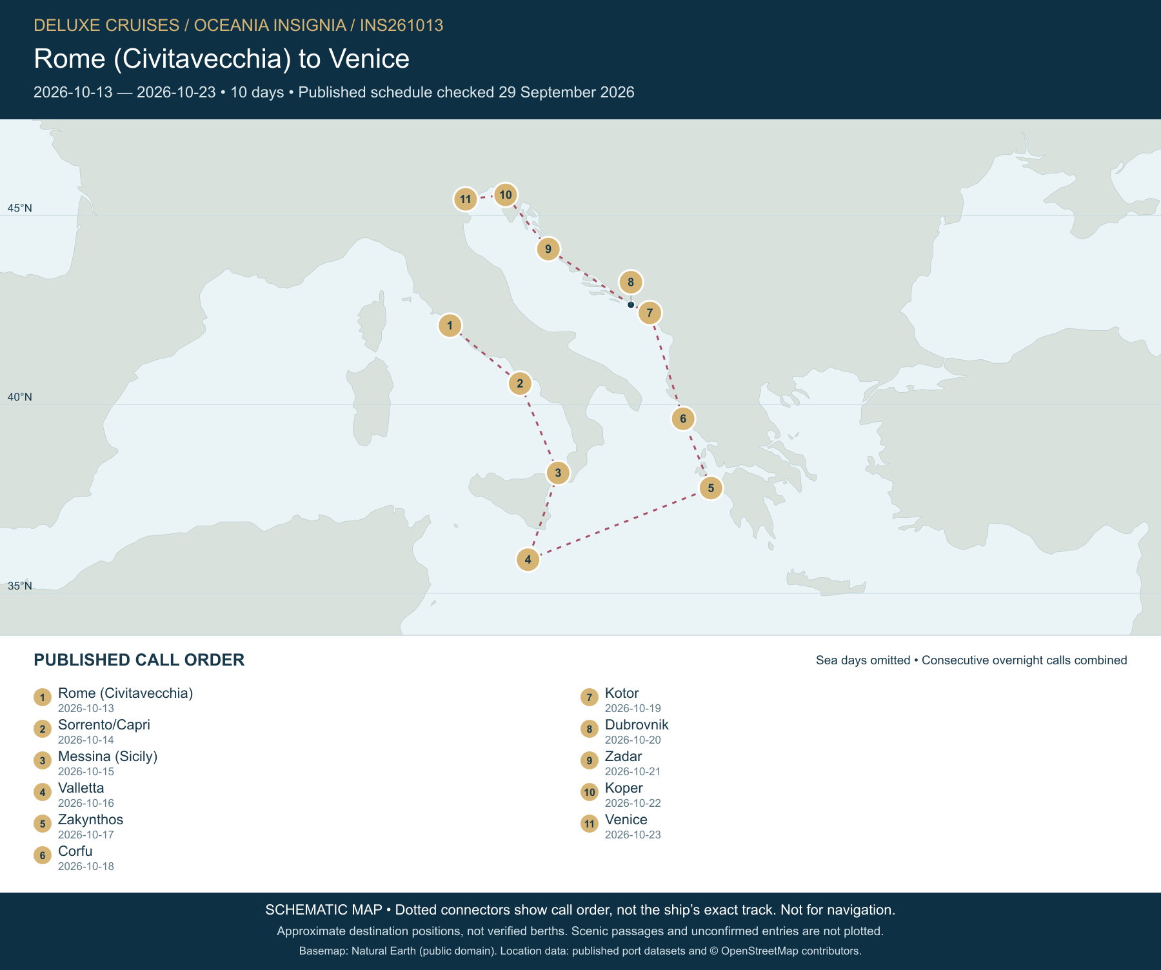Select map marker 8 for Dubrovnik
The image size is (1161, 970).
(631, 282)
